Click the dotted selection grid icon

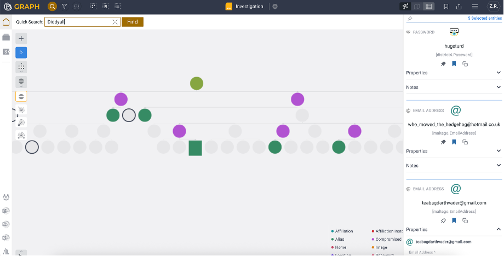coord(93,7)
